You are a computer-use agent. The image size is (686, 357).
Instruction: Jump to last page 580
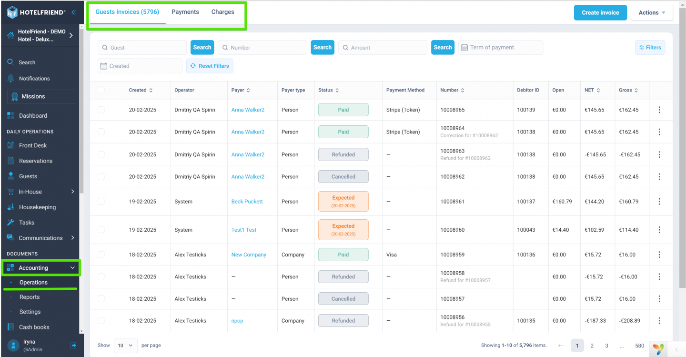(639, 346)
